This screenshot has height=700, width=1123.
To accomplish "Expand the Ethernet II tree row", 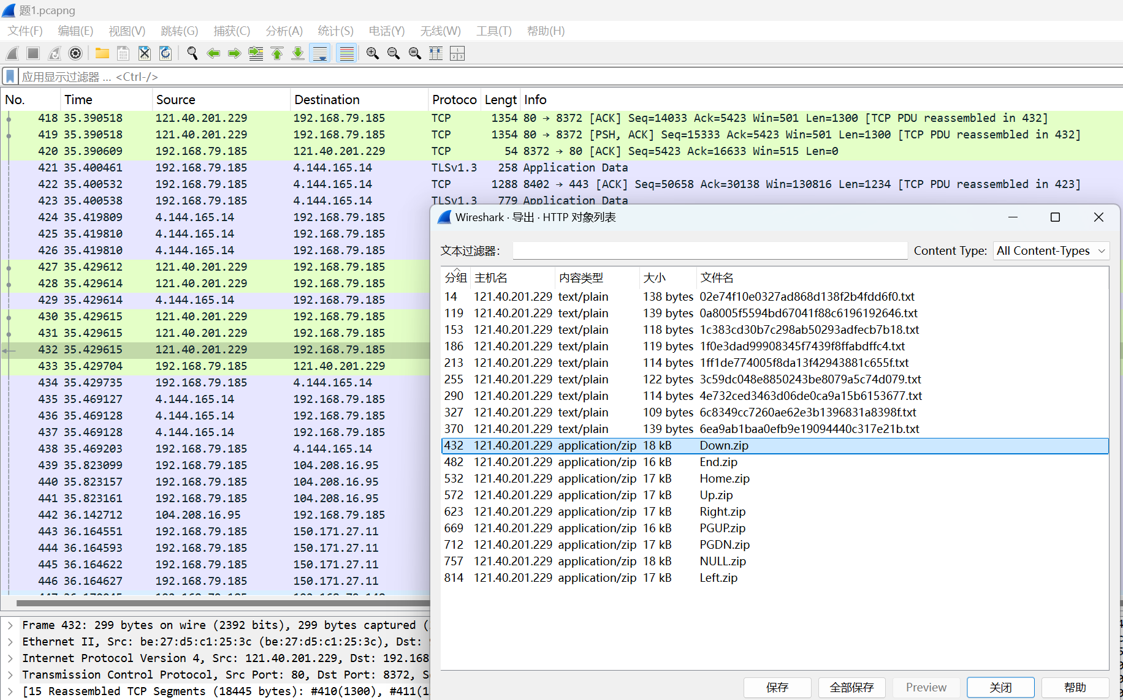I will [10, 641].
